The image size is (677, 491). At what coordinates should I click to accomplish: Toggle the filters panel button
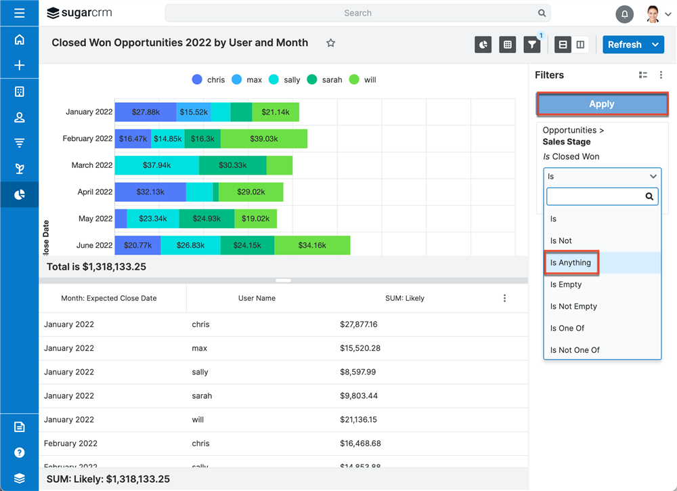(532, 45)
